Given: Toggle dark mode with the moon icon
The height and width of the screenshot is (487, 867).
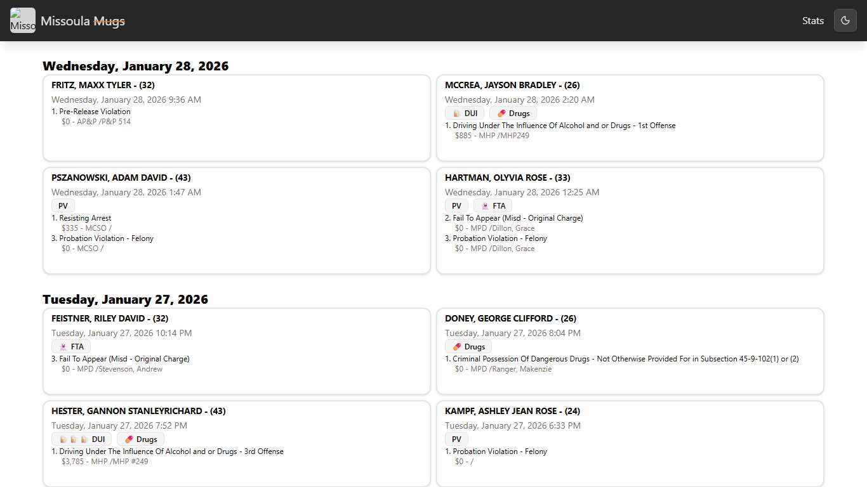Looking at the screenshot, I should 845,20.
